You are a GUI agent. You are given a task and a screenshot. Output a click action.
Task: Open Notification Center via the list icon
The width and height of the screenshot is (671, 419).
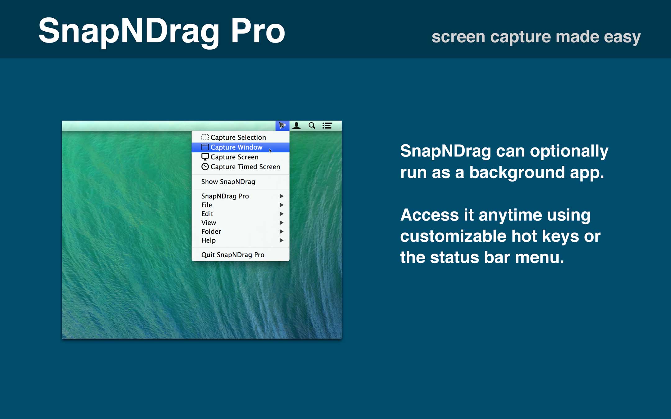click(327, 126)
